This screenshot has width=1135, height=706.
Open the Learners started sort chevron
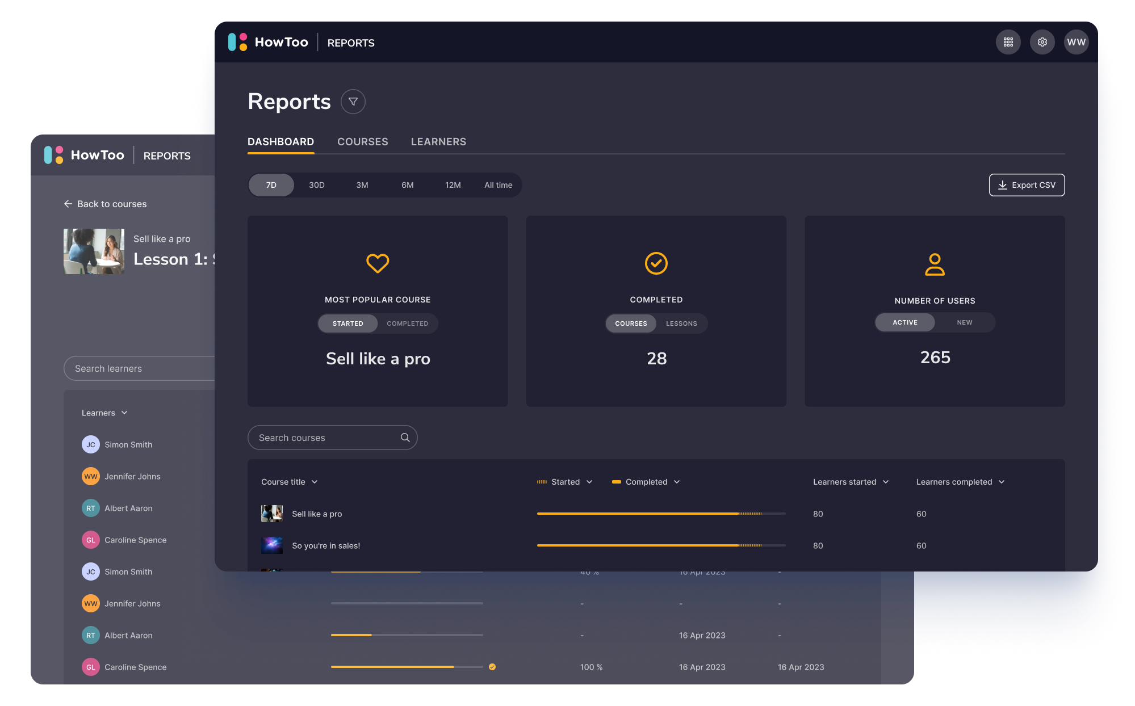[x=885, y=482]
